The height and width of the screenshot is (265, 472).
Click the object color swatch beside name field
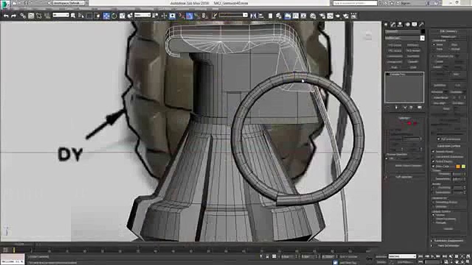pos(423,32)
